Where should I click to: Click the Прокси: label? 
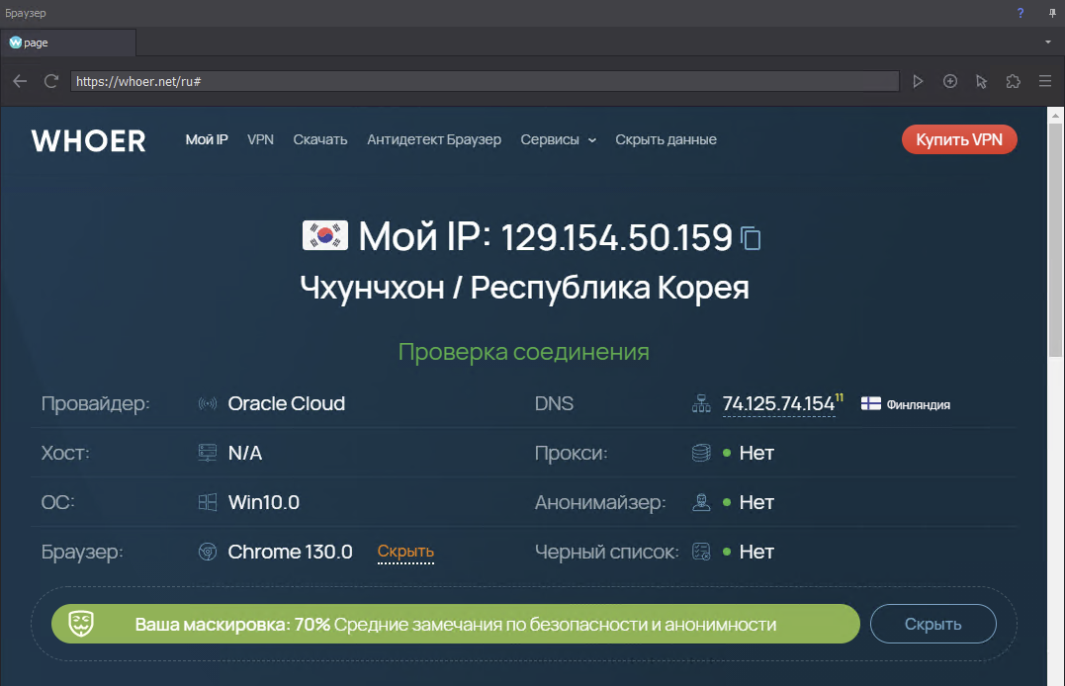click(x=572, y=453)
